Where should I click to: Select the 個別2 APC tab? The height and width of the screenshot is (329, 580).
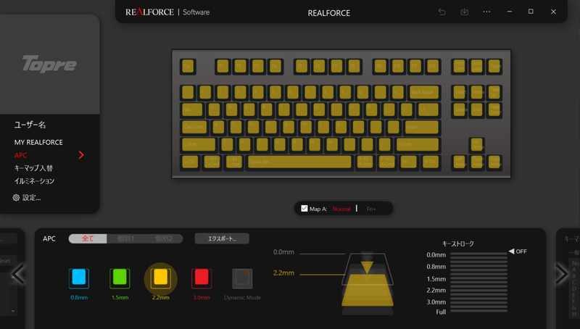point(164,238)
